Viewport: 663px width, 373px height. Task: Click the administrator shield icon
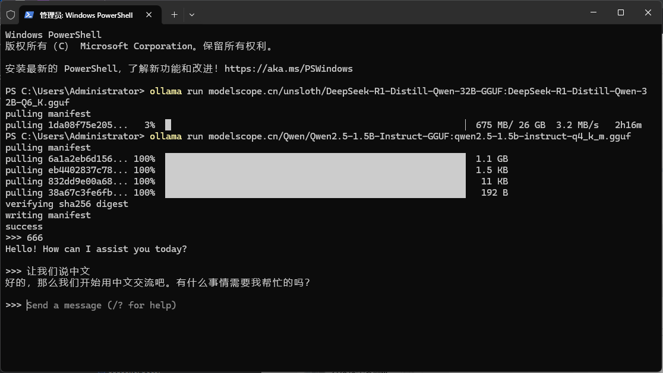(11, 14)
